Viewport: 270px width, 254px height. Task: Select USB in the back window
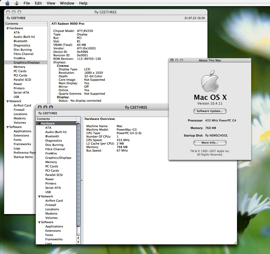(x=16, y=97)
